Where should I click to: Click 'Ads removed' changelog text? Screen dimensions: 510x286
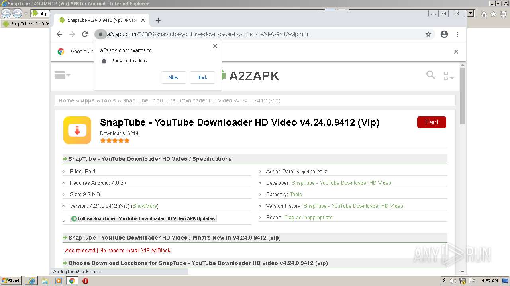[x=116, y=250]
